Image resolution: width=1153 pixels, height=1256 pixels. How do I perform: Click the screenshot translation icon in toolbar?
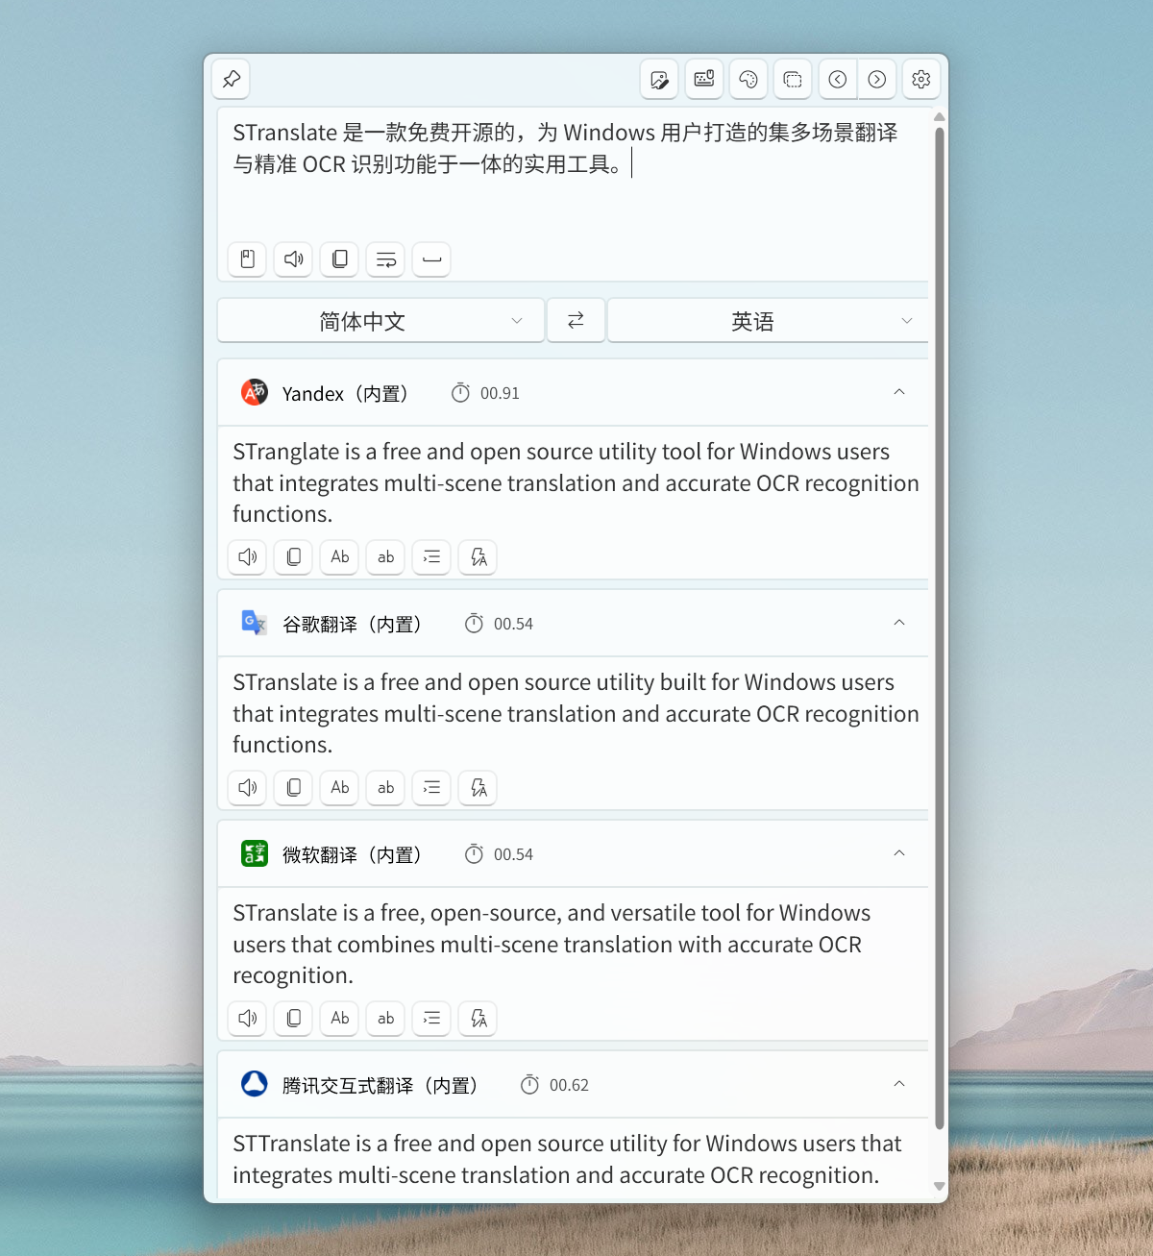click(793, 80)
